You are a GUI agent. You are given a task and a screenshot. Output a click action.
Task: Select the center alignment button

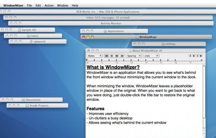(x=112, y=56)
